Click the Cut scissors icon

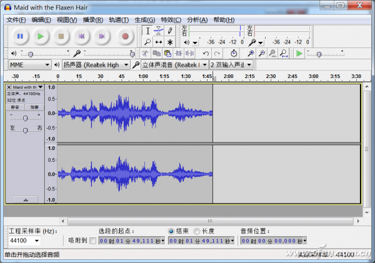pyautogui.click(x=145, y=53)
